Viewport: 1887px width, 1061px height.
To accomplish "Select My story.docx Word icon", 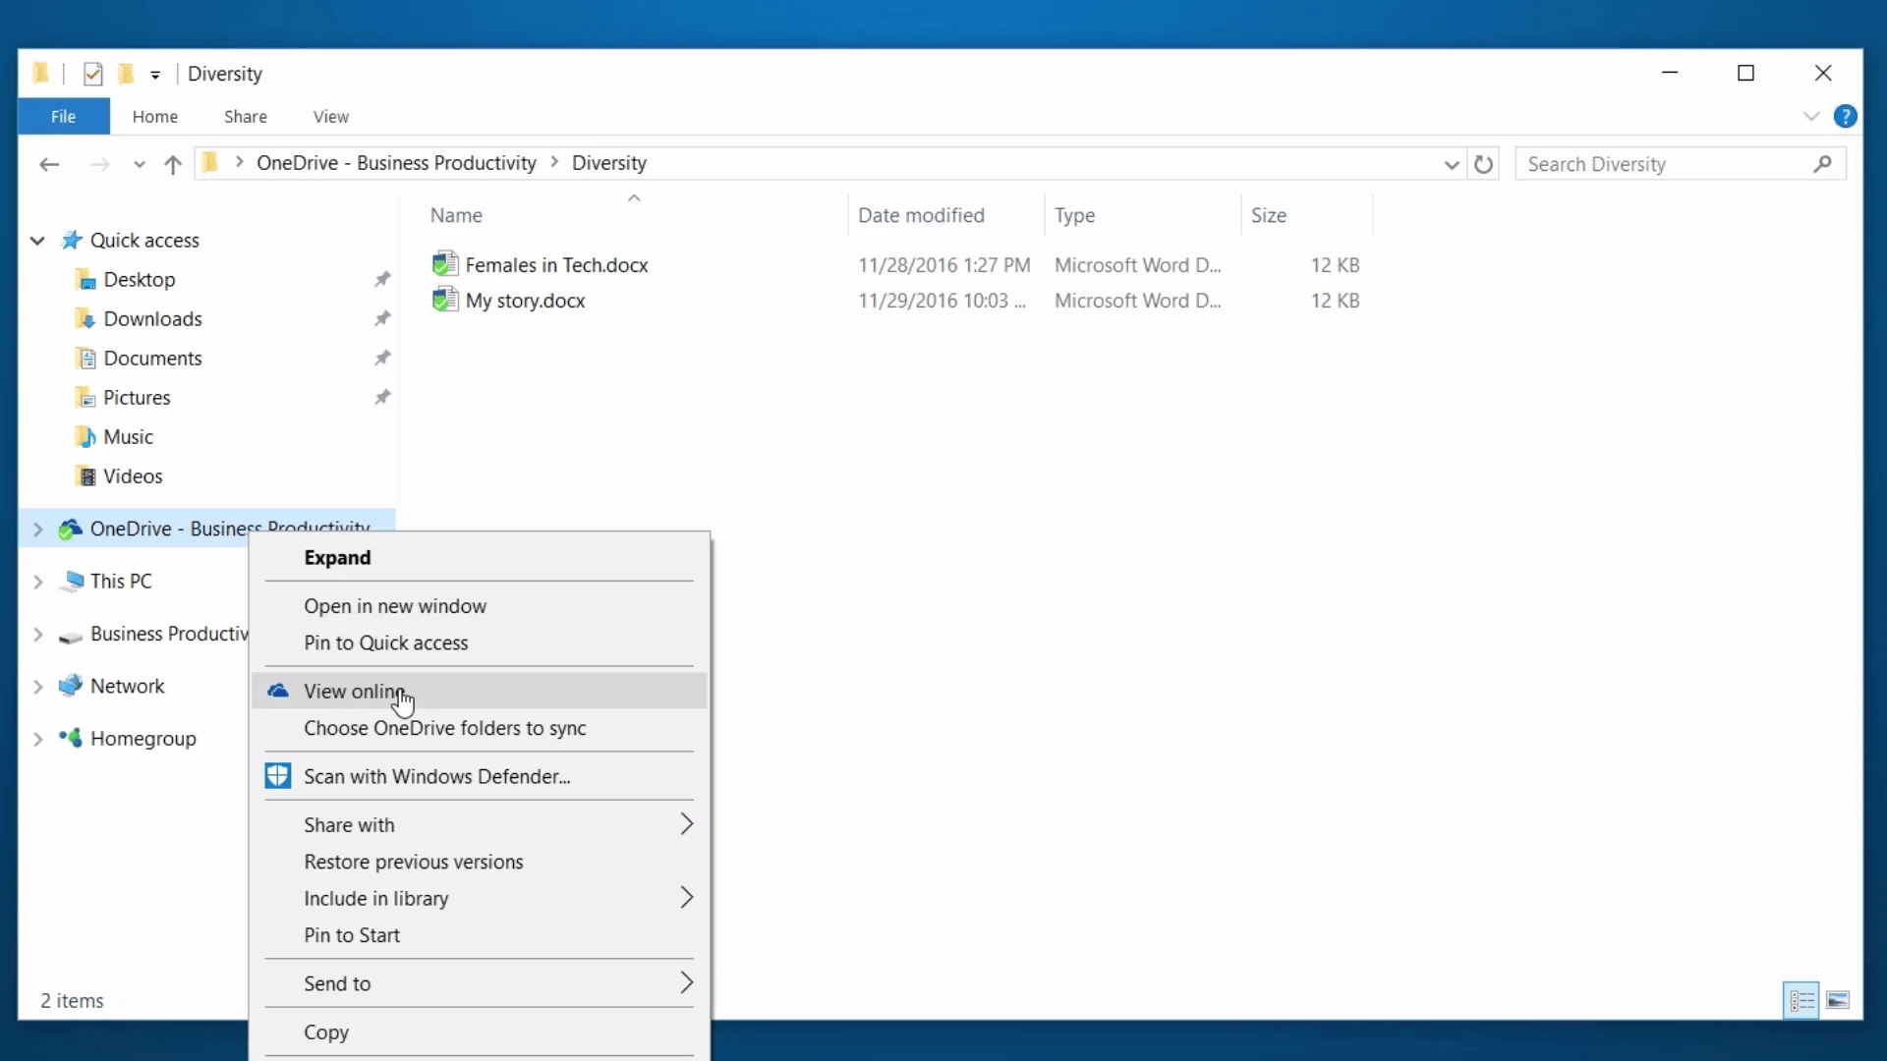I will pos(445,300).
